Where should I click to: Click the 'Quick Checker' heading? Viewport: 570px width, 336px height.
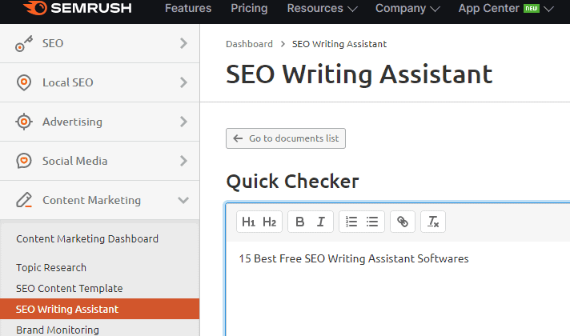[x=292, y=182]
